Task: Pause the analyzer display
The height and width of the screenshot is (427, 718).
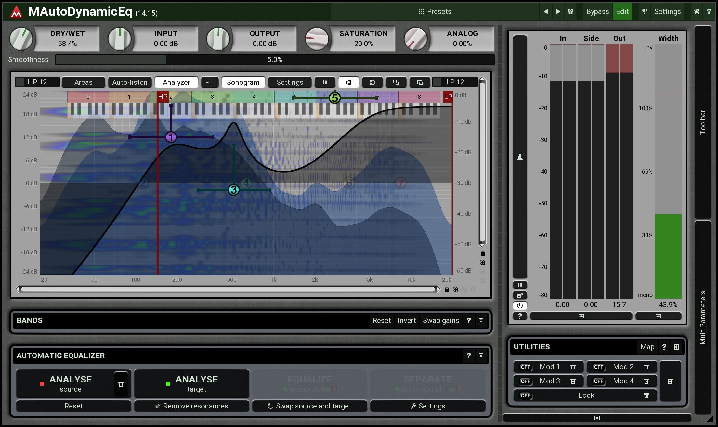Action: pos(324,82)
